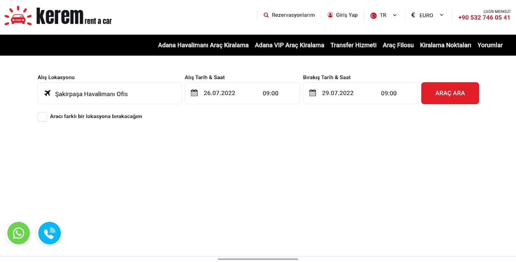Select the TR language label
Image resolution: width=516 pixels, height=262 pixels.
click(x=383, y=15)
